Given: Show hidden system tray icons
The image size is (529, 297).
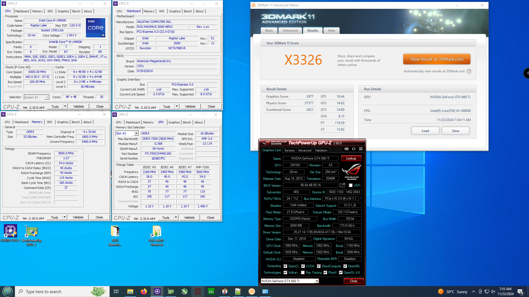Looking at the screenshot, I should click(473, 291).
